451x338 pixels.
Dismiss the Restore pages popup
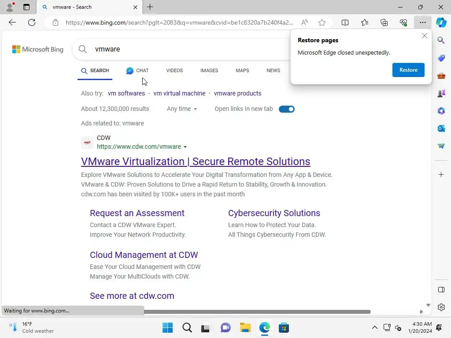point(424,36)
